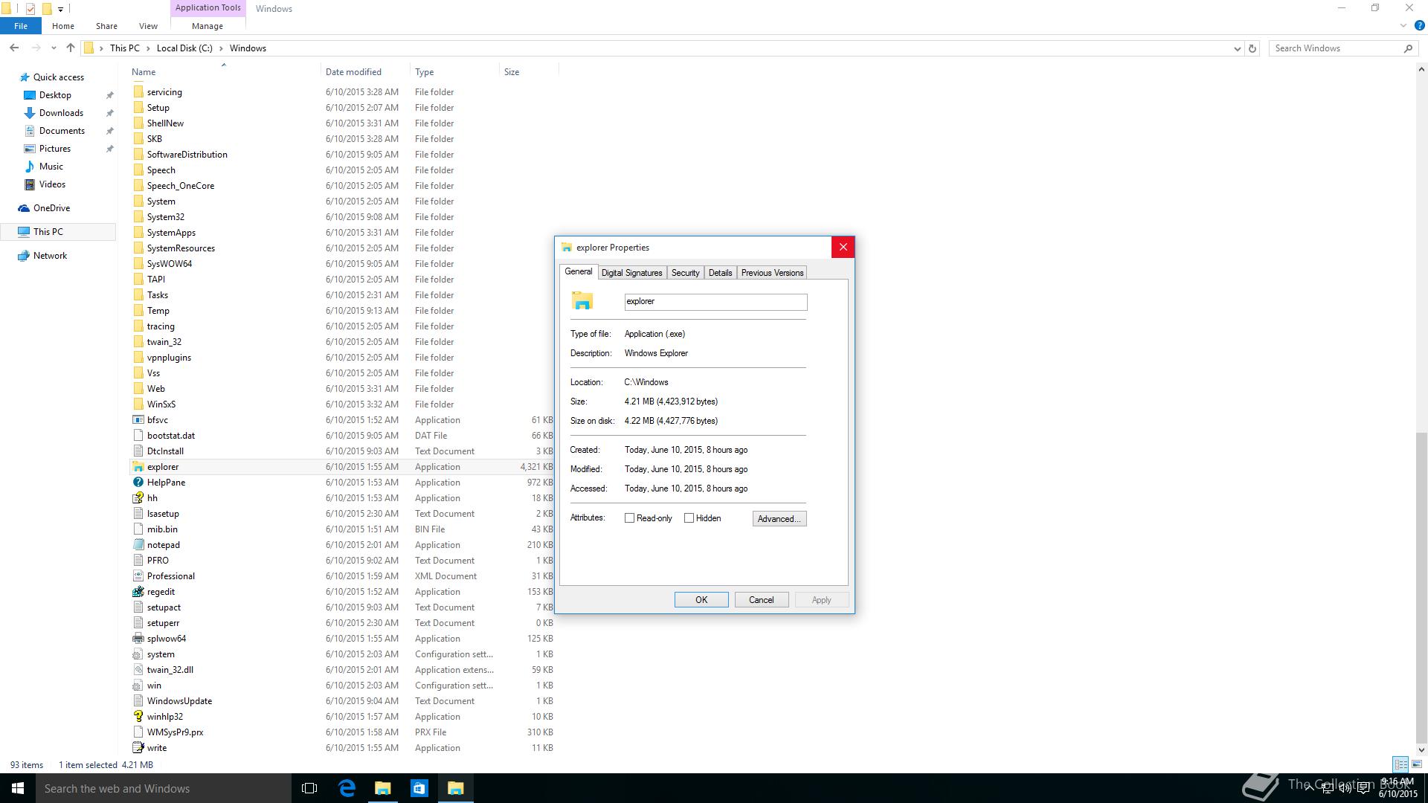Select the twain_32.dll file
This screenshot has width=1428, height=803.
342,670
